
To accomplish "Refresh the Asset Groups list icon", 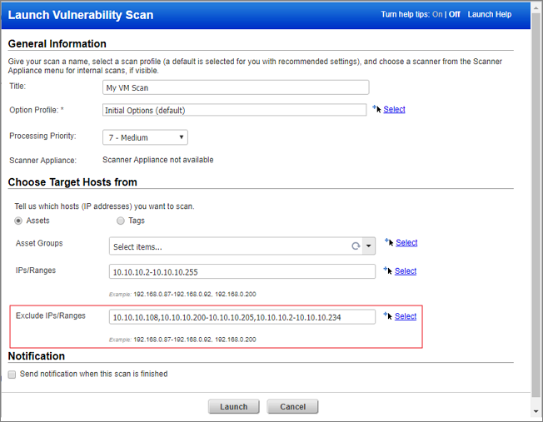I will 356,246.
